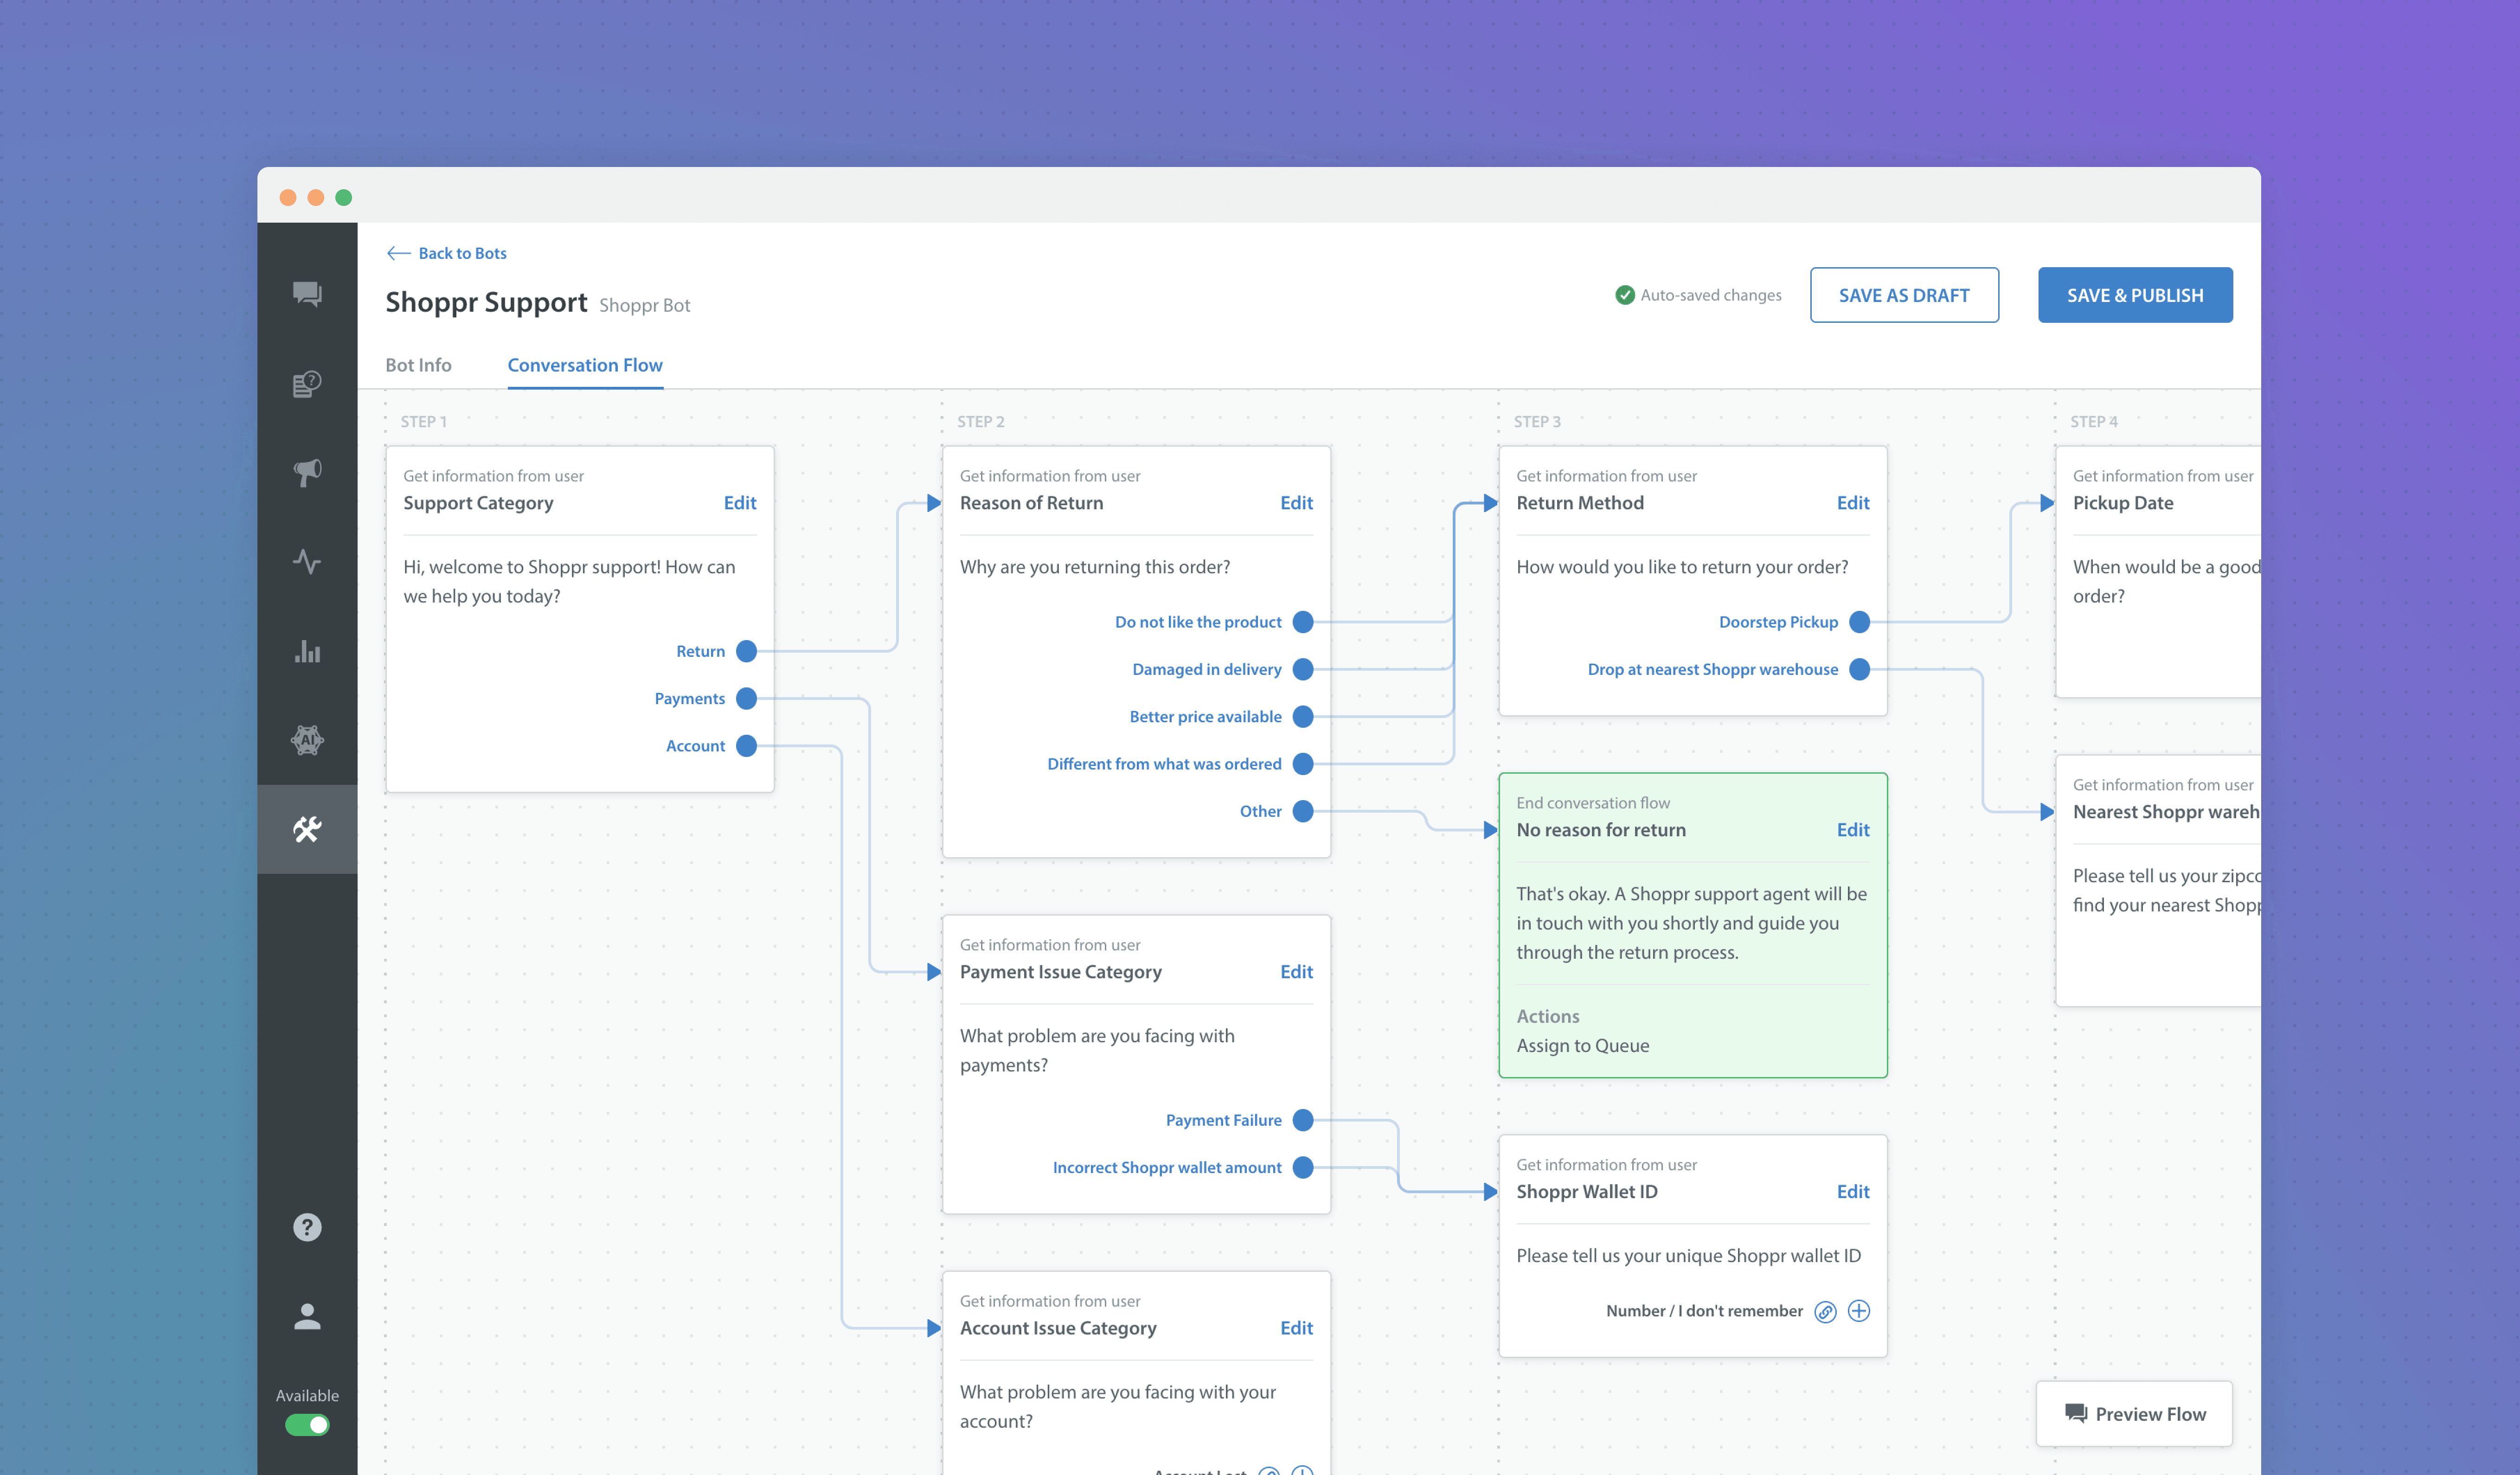This screenshot has width=2520, height=1475.
Task: Click the help question mark sidebar icon
Action: 307,1227
